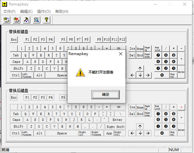Open the 操作(O) menu
The width and height of the screenshot is (194, 153).
coord(44,12)
